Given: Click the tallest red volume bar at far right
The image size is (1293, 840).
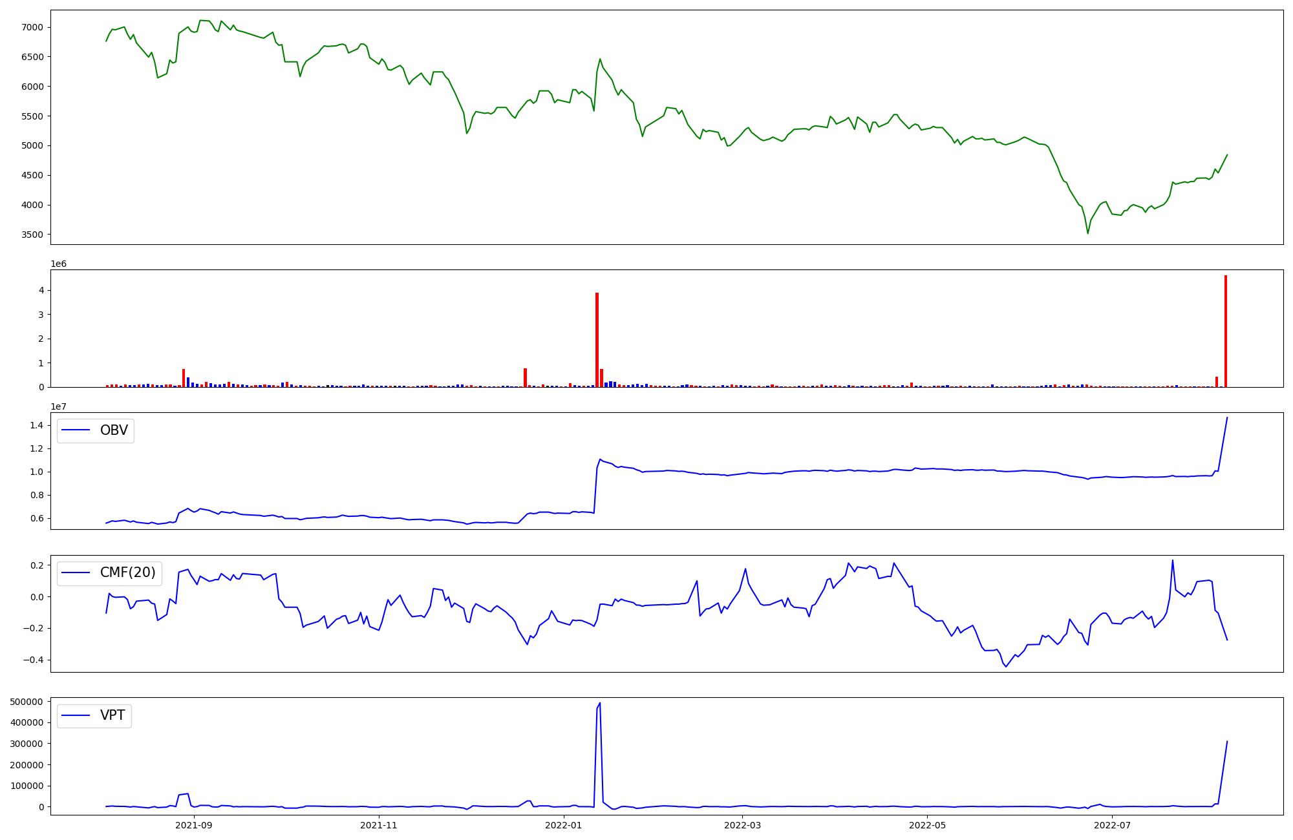Looking at the screenshot, I should tap(1225, 331).
